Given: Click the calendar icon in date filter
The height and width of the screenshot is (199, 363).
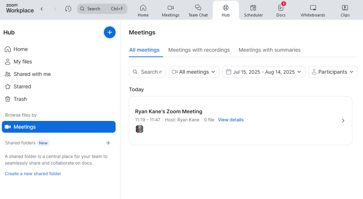Looking at the screenshot, I should 229,72.
